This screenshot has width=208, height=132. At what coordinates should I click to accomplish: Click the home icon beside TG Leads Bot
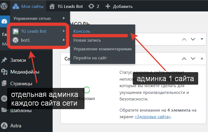click(52, 6)
